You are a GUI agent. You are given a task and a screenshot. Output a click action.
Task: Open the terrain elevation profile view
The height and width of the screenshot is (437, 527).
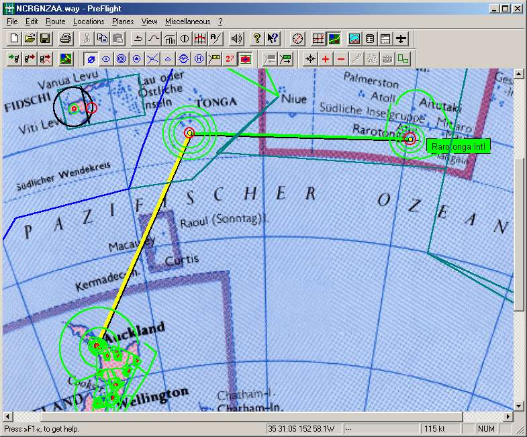354,39
